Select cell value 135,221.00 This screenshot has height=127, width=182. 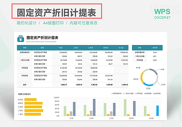pos(109,76)
